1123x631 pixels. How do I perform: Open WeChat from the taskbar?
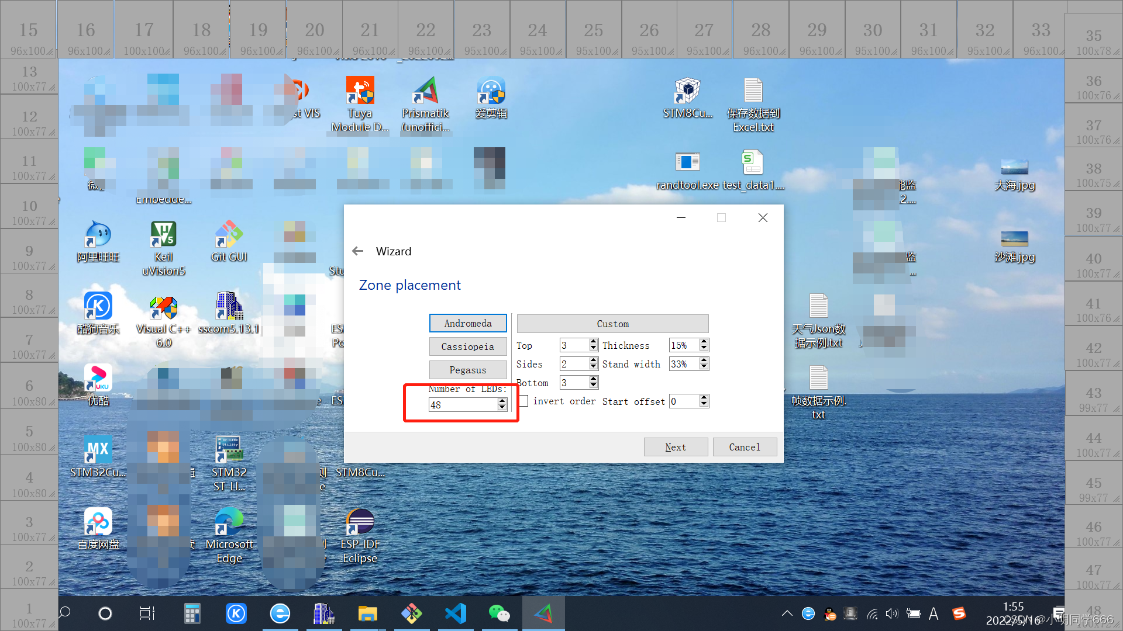[499, 613]
